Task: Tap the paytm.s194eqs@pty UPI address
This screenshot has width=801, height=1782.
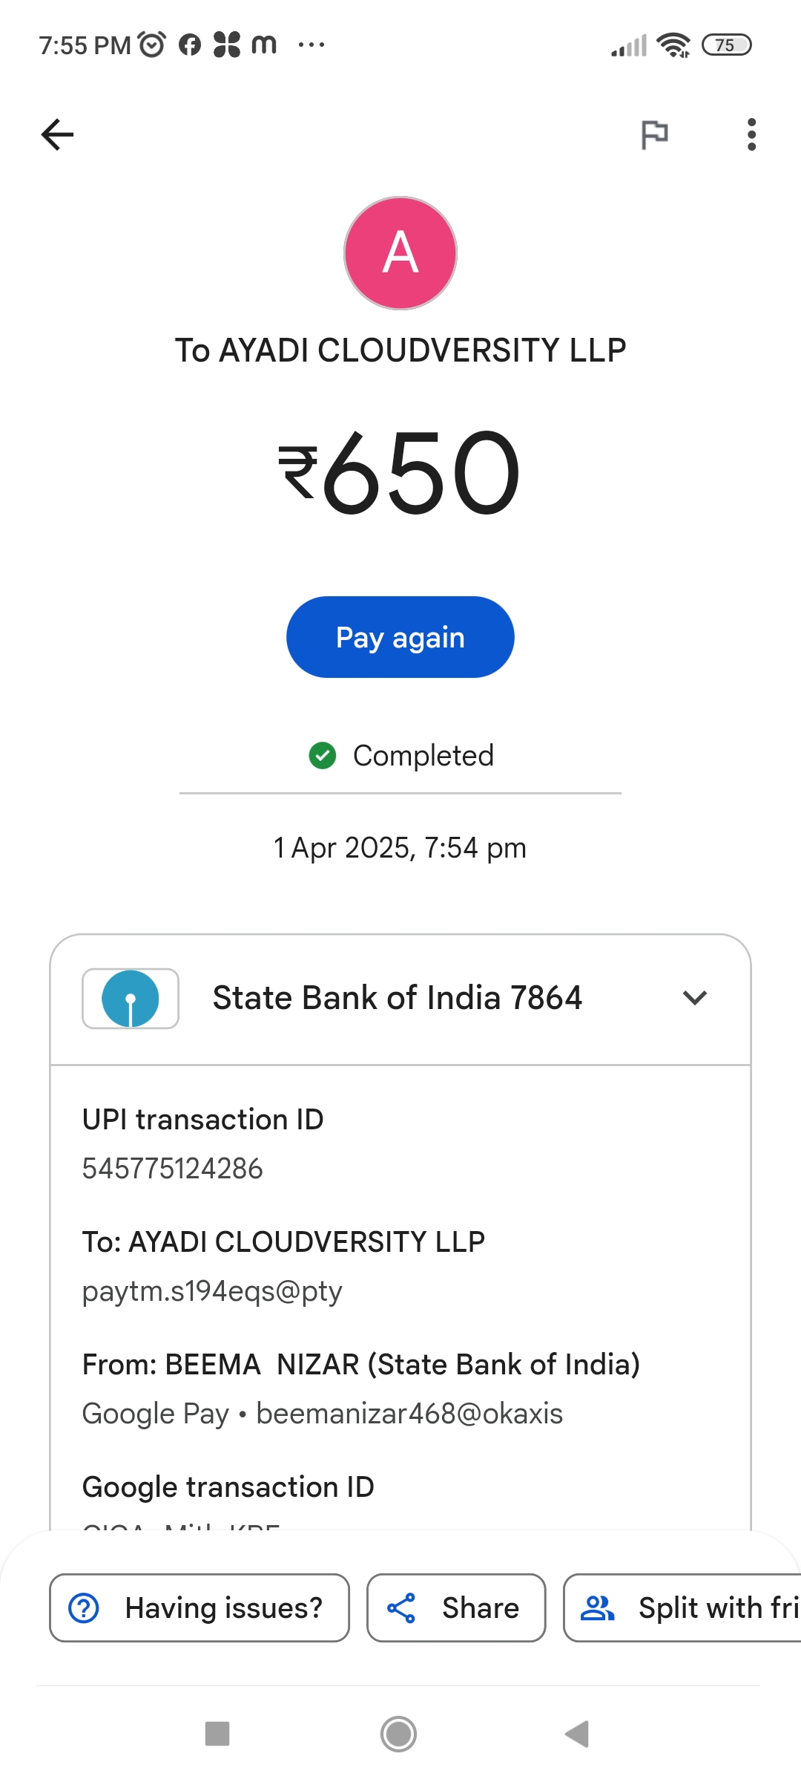Action: (212, 1291)
